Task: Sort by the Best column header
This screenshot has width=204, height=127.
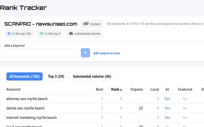Action: pos(100,89)
